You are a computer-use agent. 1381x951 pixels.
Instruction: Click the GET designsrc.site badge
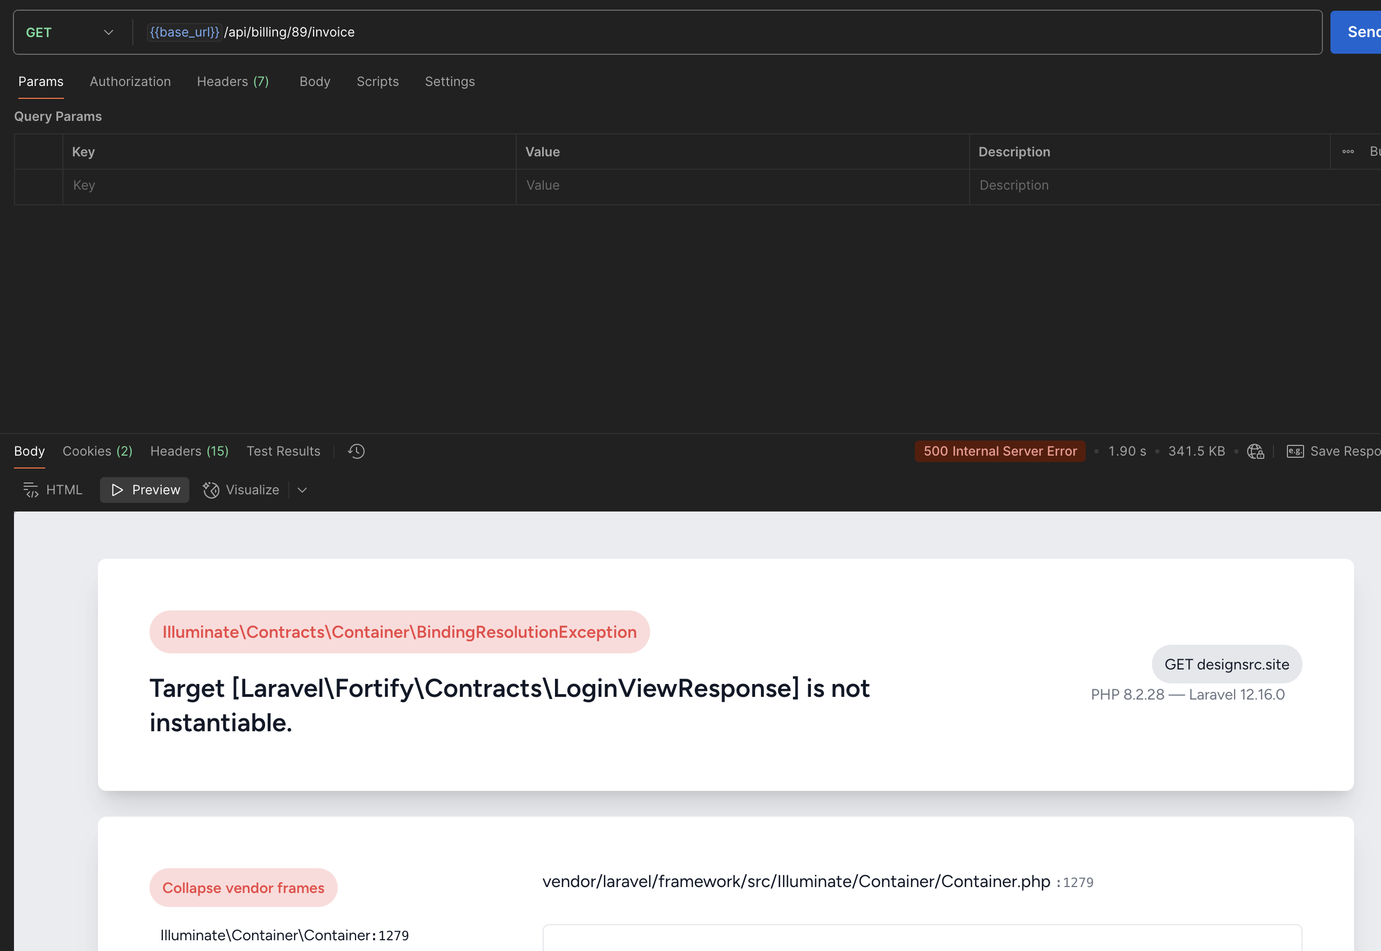click(1227, 665)
